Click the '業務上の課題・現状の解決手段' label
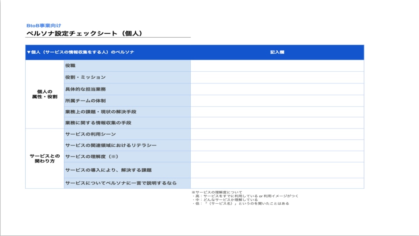 coord(101,112)
